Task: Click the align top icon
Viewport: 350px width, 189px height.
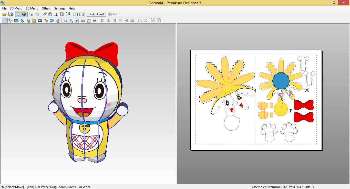Action: pyautogui.click(x=120, y=20)
